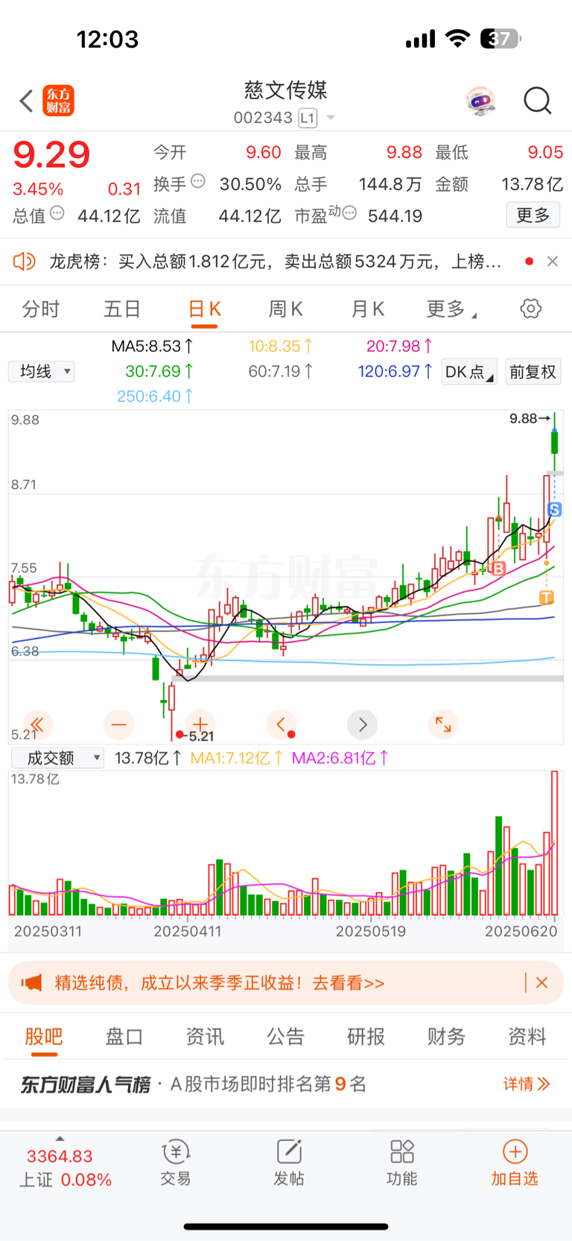Viewport: 572px width, 1241px height.
Task: Move chart right with right arrow icon
Action: 363,724
